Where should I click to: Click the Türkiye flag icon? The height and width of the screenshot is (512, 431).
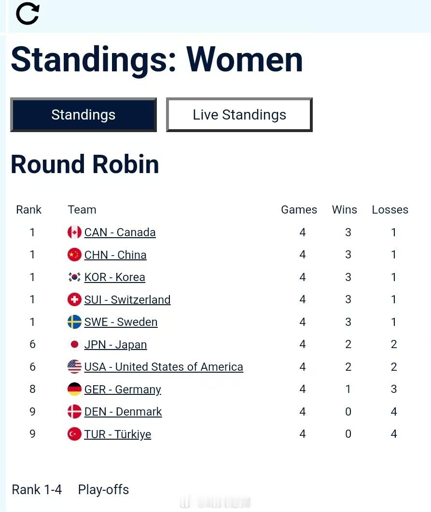click(74, 434)
